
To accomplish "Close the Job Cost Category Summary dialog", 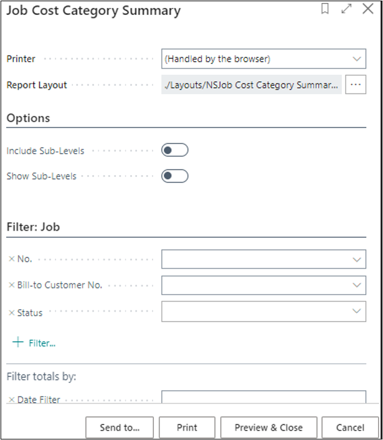I will tap(367, 10).
